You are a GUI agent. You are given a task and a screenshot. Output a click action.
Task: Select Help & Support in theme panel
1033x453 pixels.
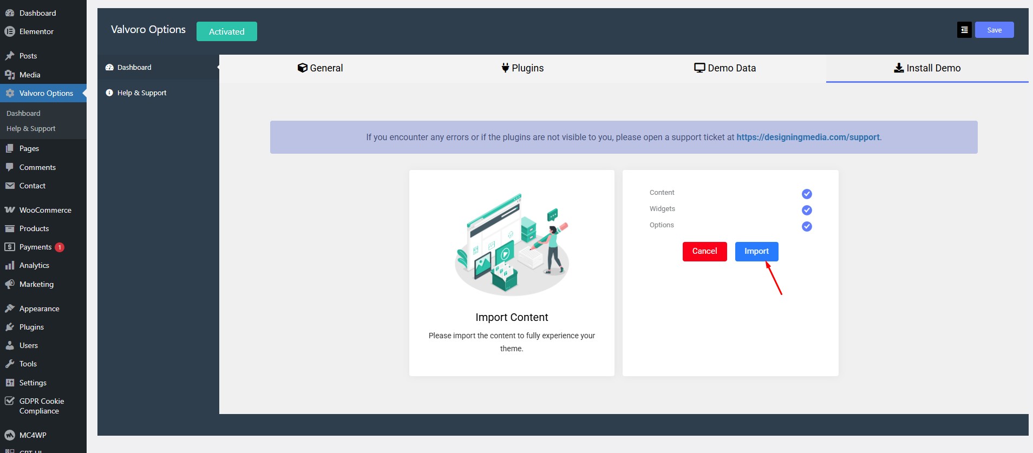[142, 93]
